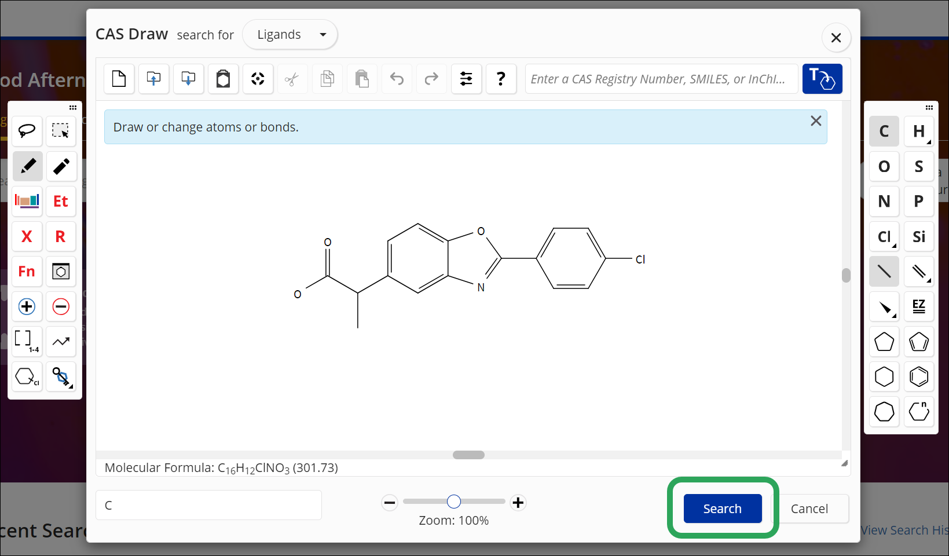The width and height of the screenshot is (949, 556).
Task: Select the Carbon atom button
Action: pos(884,131)
